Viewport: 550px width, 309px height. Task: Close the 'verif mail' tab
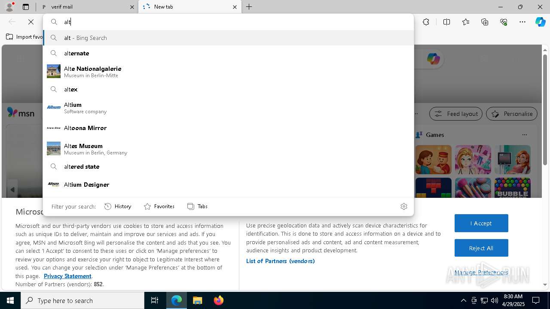(132, 7)
